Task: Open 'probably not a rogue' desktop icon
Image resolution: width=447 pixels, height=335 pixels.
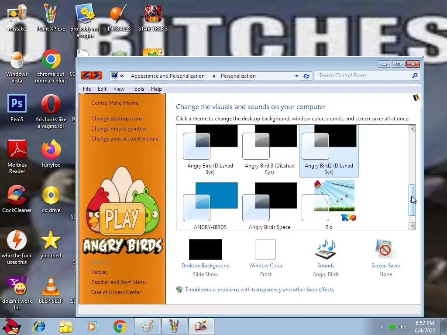Action: click(85, 21)
